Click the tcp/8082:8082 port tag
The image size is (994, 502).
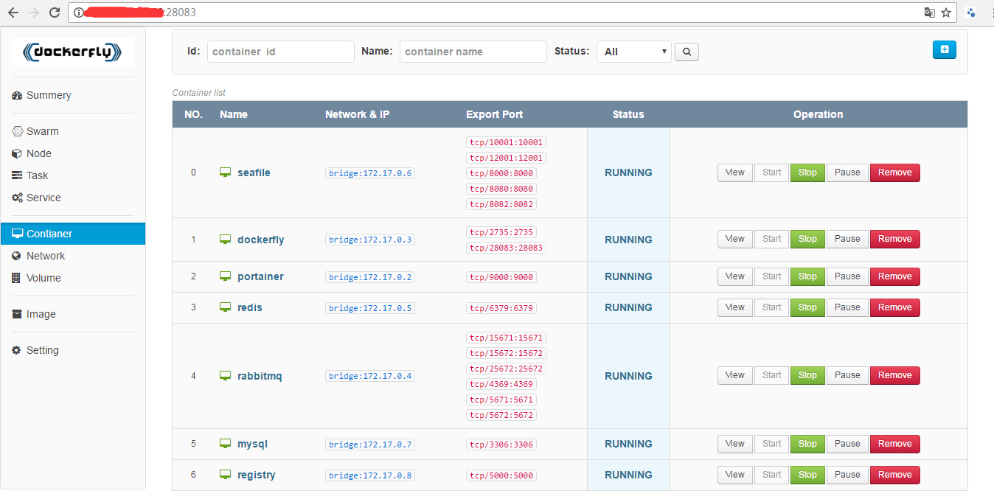point(501,204)
